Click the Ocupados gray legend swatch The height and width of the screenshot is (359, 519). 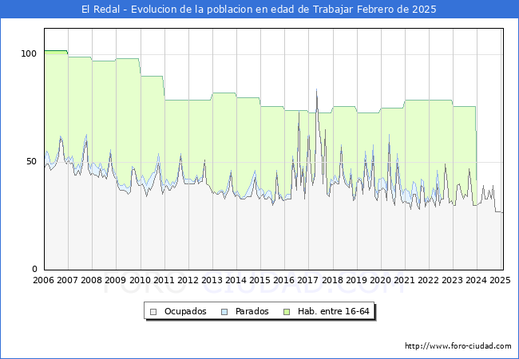coord(153,312)
